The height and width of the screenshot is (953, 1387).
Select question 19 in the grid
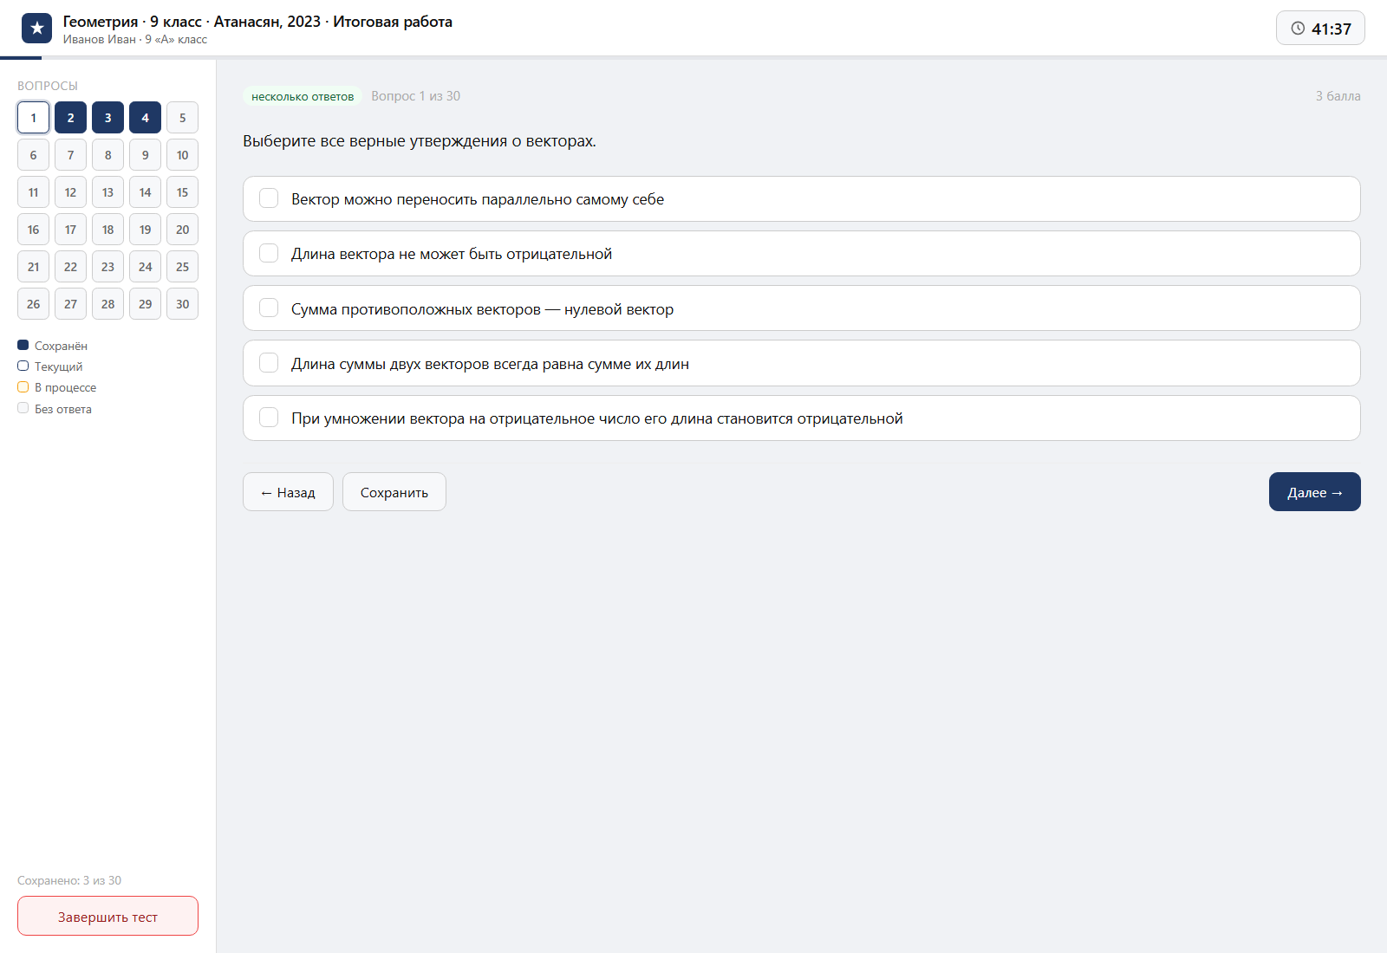(x=145, y=230)
